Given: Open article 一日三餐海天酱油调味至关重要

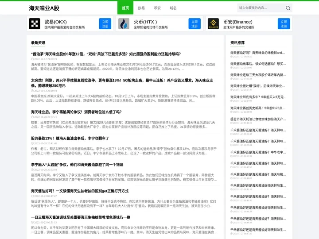Looking at the screenshot, I should pos(81,217).
